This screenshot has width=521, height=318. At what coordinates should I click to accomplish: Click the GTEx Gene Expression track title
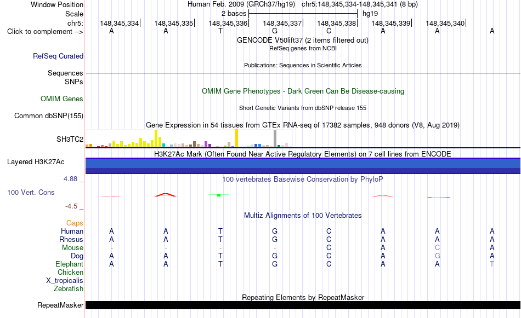click(x=303, y=125)
